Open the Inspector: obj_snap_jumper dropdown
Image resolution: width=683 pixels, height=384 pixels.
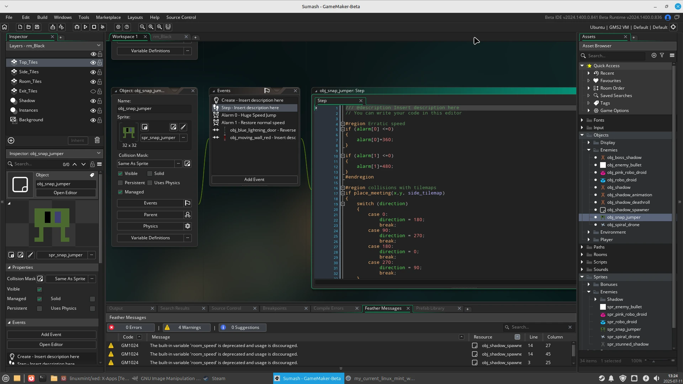click(x=54, y=154)
